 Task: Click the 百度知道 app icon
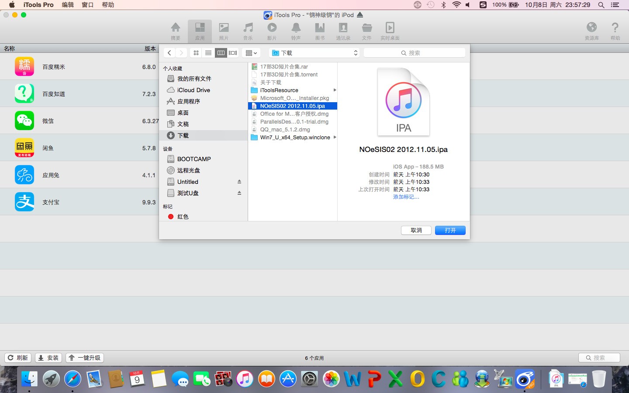[24, 93]
